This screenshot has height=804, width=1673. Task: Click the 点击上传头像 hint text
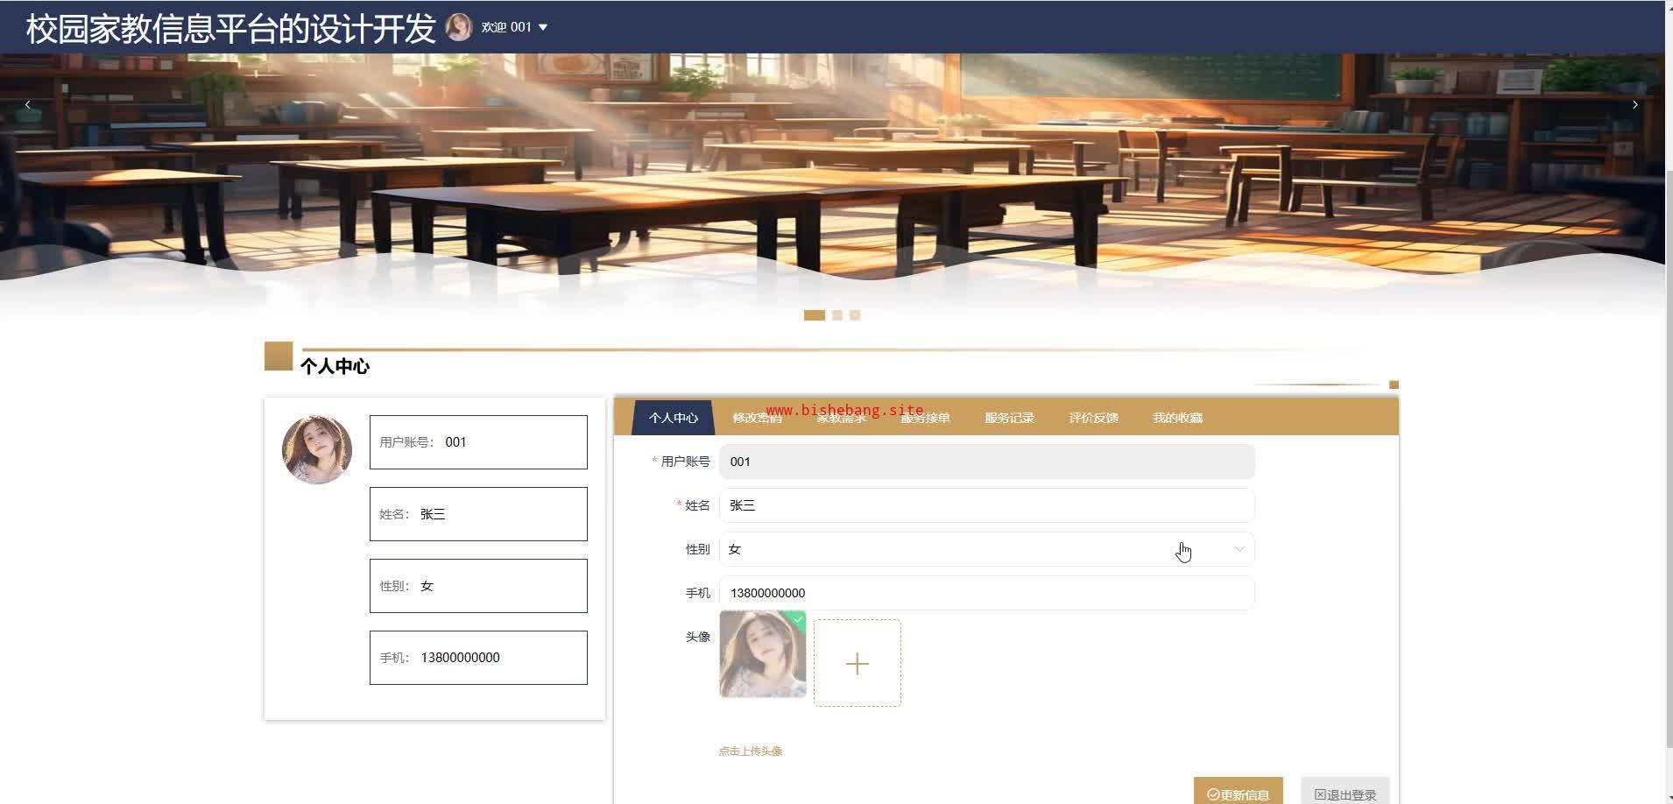751,751
